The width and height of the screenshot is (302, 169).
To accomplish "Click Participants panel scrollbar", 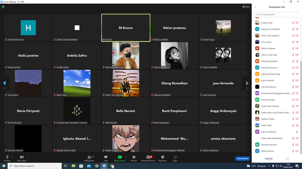I will click(x=301, y=108).
